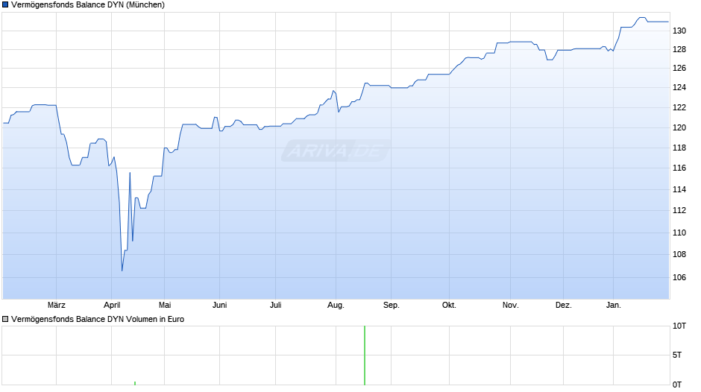Click the April month label
This screenshot has height=392, width=701.
112,306
